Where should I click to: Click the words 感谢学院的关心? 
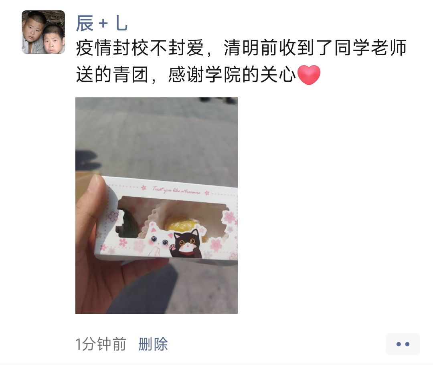[x=232, y=75]
